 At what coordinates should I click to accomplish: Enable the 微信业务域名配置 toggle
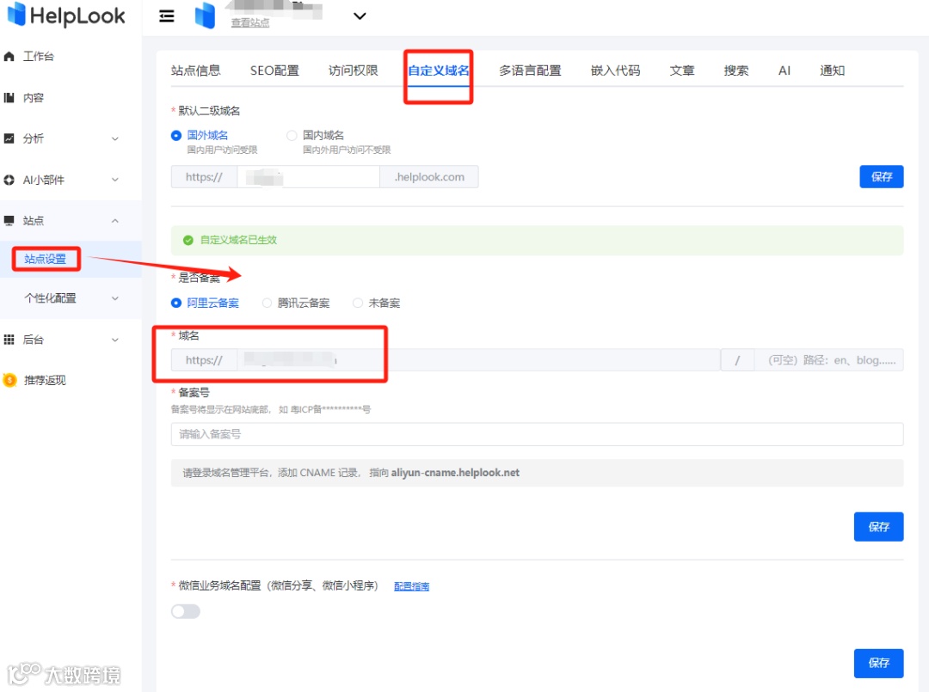coord(185,610)
